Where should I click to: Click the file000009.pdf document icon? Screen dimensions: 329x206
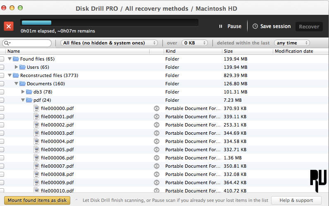click(x=36, y=183)
